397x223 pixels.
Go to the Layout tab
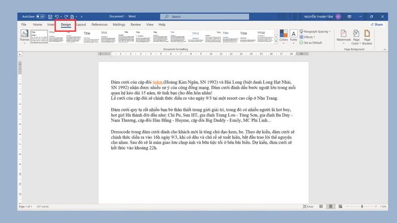pos(81,24)
